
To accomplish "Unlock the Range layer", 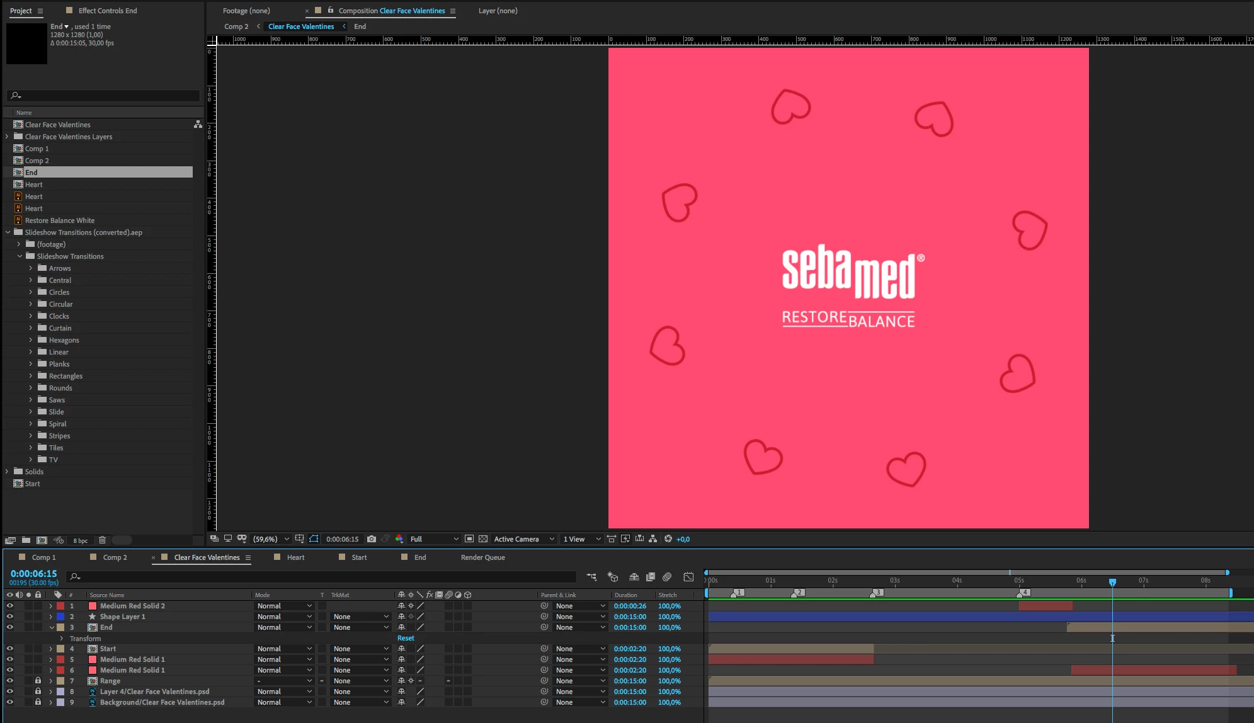I will click(38, 681).
